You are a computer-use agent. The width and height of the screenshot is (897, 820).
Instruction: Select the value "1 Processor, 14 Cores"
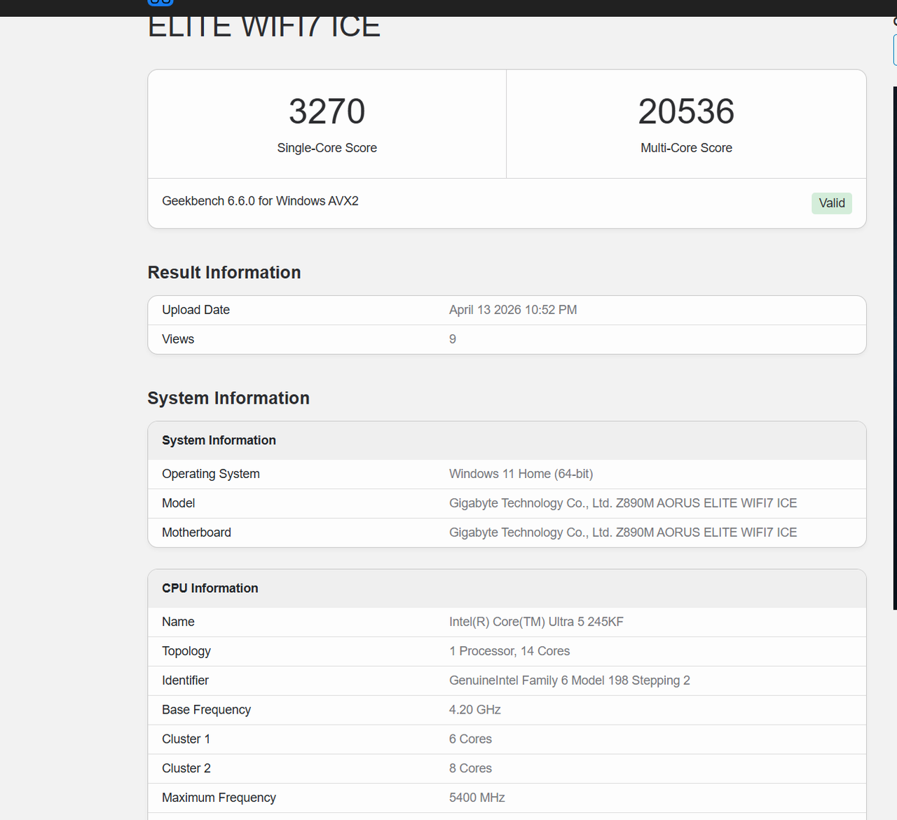click(x=509, y=651)
